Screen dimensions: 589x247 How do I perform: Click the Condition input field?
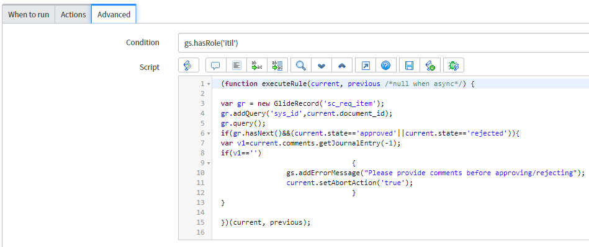tap(384, 43)
